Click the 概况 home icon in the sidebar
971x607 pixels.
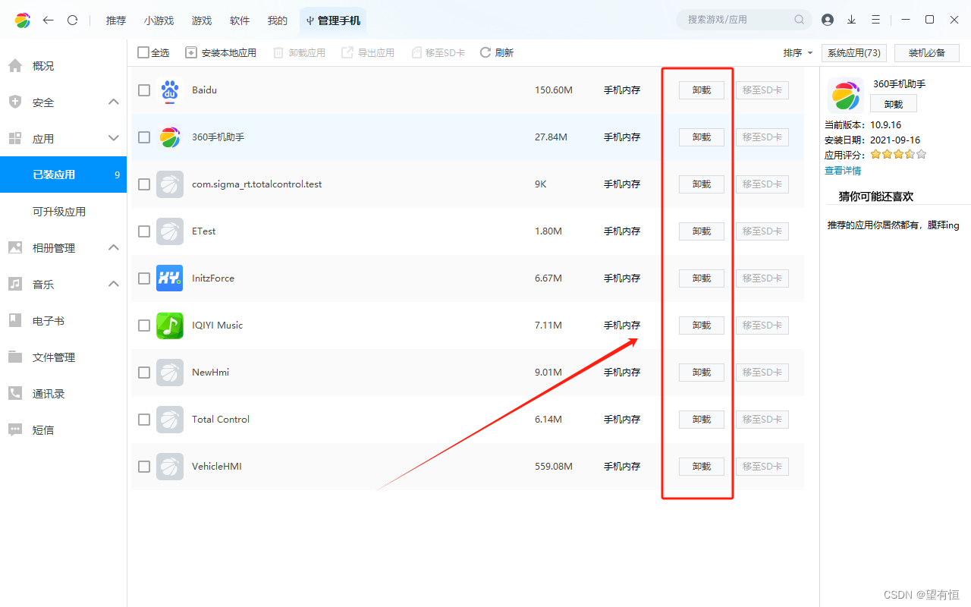(x=15, y=66)
